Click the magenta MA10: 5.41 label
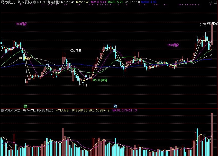 (98, 2)
